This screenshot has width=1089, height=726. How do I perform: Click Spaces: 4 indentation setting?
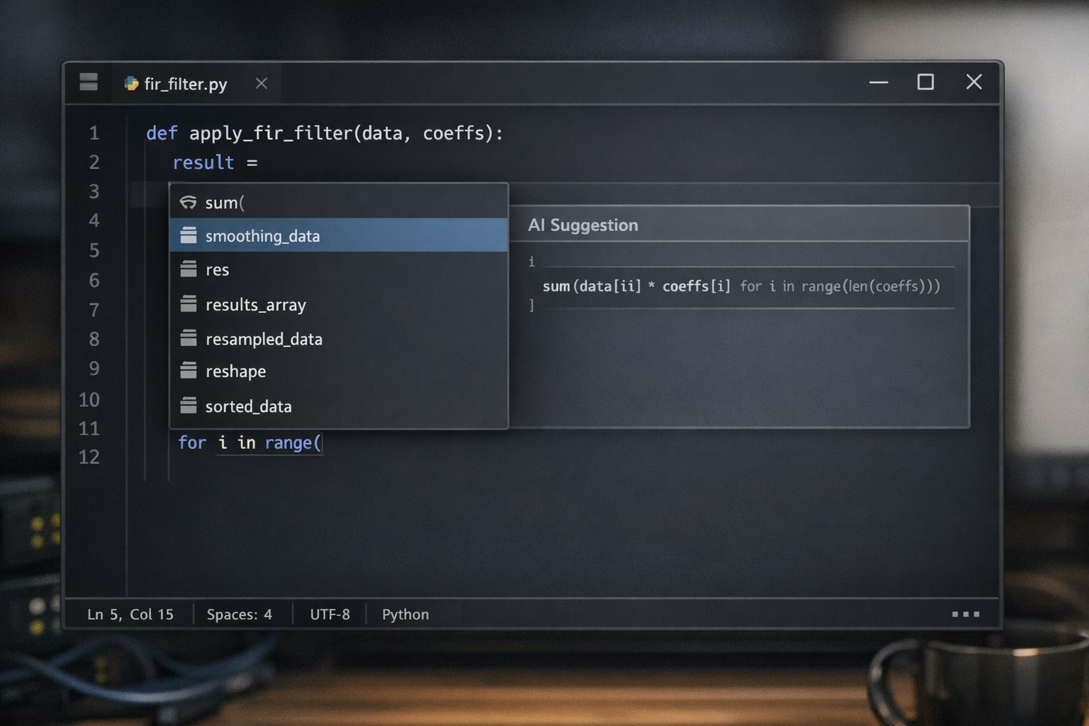click(240, 614)
